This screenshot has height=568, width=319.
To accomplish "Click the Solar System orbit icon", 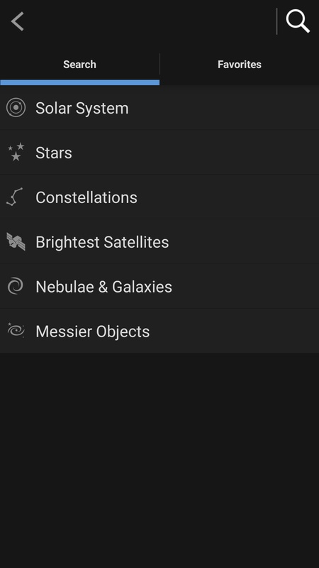I will 16,108.
